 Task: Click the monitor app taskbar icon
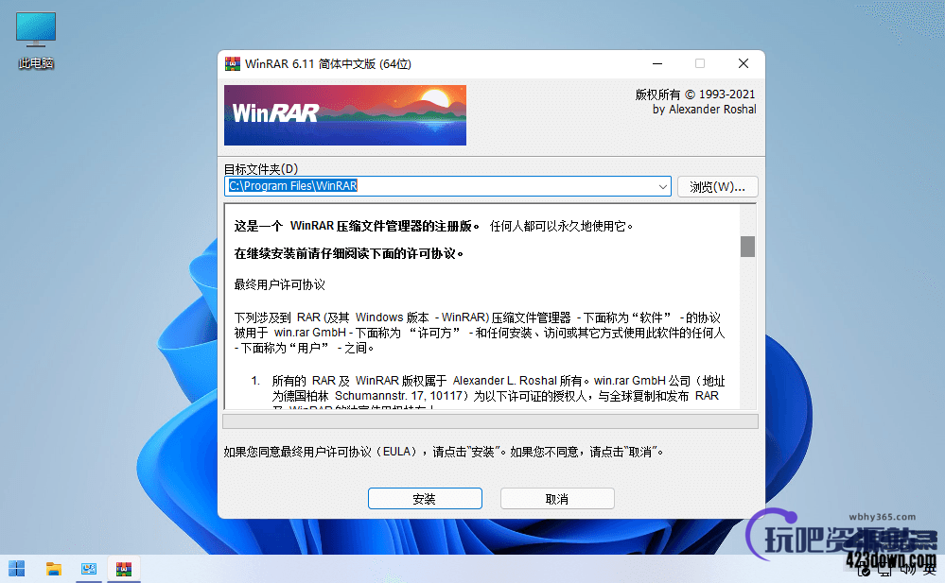pyautogui.click(x=89, y=569)
